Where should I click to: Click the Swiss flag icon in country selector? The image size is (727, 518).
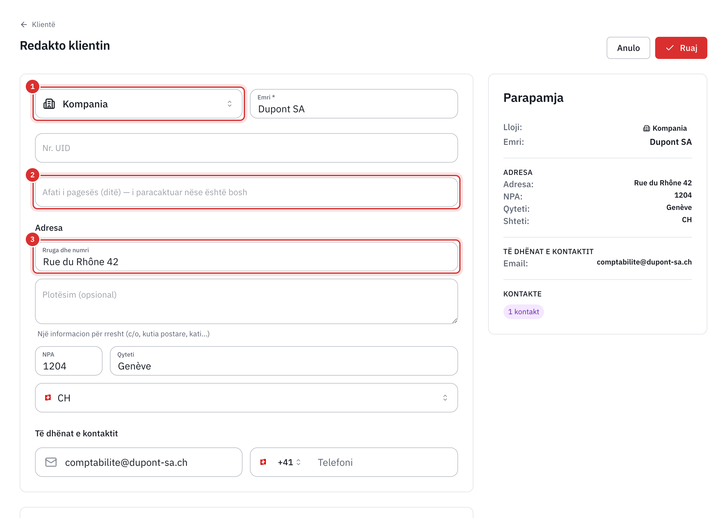tap(48, 398)
